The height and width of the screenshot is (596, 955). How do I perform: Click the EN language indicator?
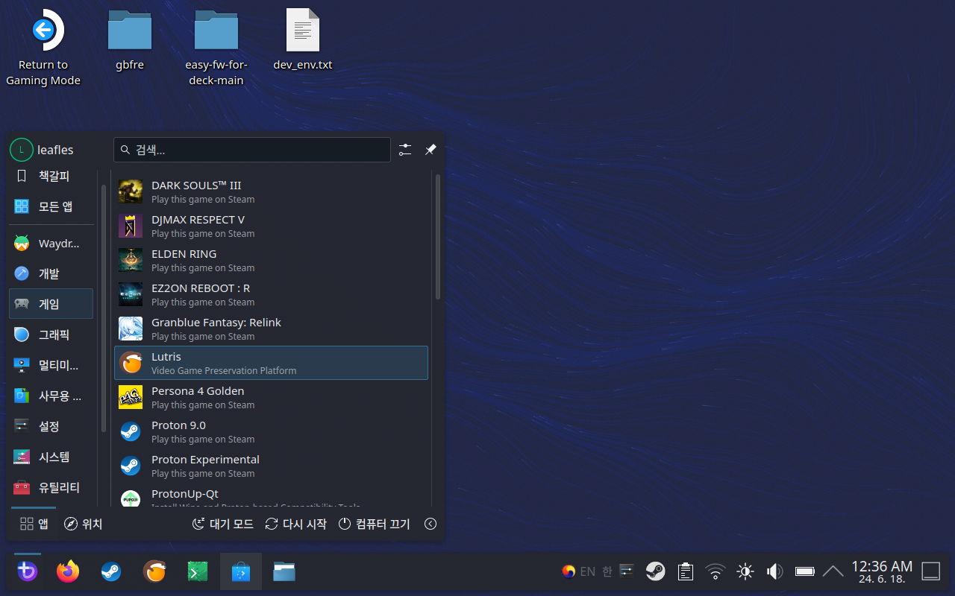pyautogui.click(x=588, y=571)
